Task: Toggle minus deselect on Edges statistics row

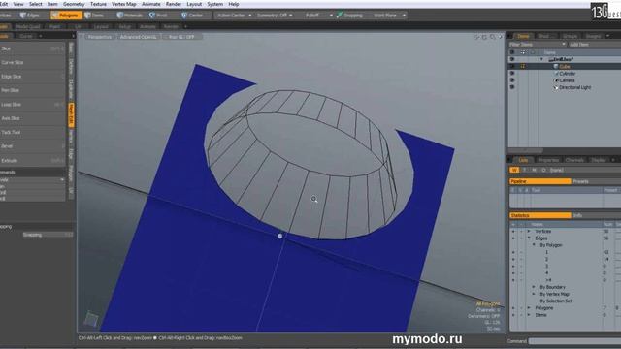Action: tap(521, 238)
